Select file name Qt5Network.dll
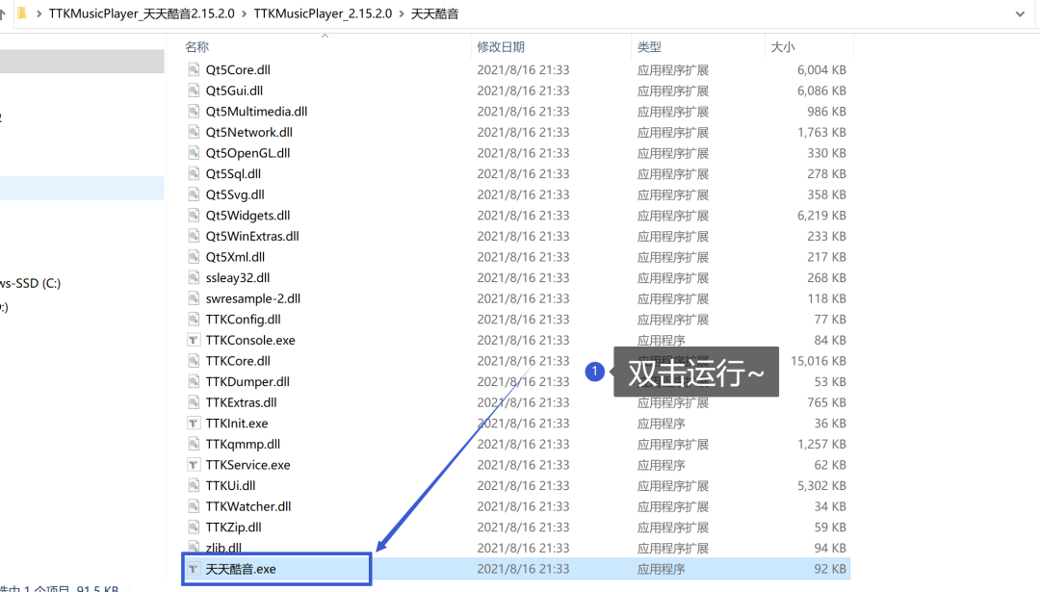Viewport: 1040px width, 592px height. 248,132
